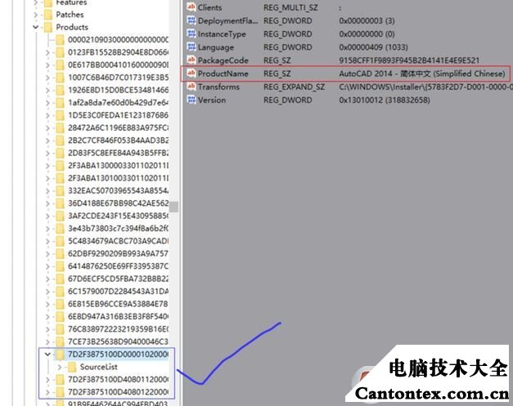Collapse the Products tree node
Screen dimensions: 513x406
click(x=36, y=27)
